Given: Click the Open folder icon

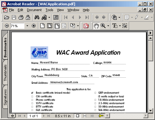Looking at the screenshot, I should [7, 17].
